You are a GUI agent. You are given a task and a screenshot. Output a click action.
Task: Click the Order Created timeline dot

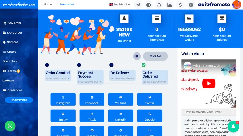[x=47, y=65]
